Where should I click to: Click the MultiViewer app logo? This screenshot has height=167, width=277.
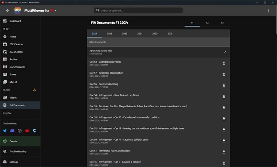(x=18, y=10)
